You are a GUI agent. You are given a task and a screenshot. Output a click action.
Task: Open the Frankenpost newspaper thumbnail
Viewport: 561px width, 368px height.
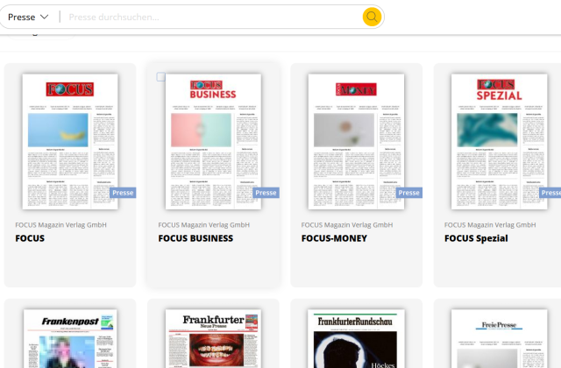(x=70, y=339)
